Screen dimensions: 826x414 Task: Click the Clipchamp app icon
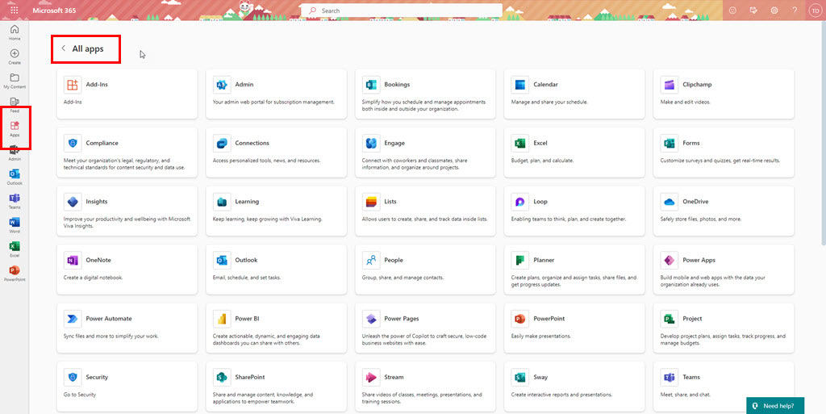669,84
